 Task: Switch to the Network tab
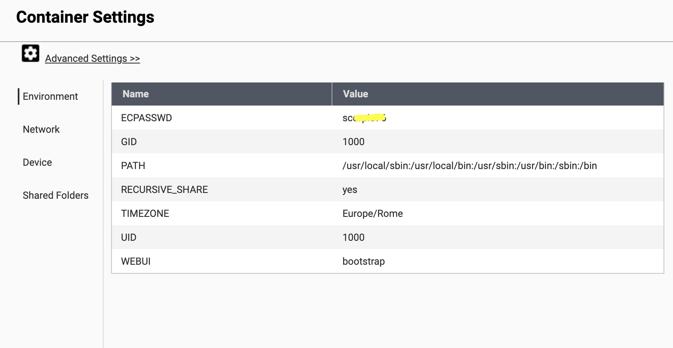coord(41,129)
